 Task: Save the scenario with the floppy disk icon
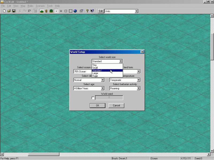tap(14, 11)
